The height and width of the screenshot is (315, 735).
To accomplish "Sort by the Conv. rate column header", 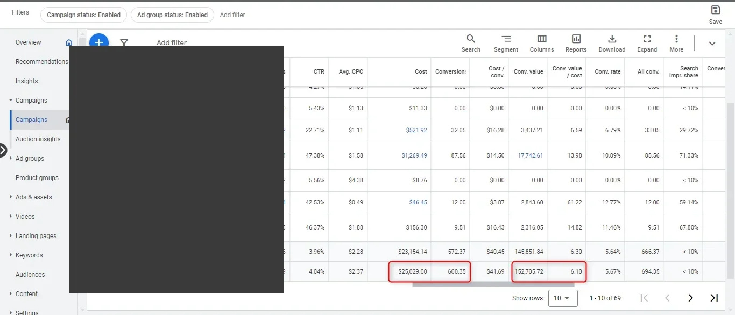I will point(607,71).
